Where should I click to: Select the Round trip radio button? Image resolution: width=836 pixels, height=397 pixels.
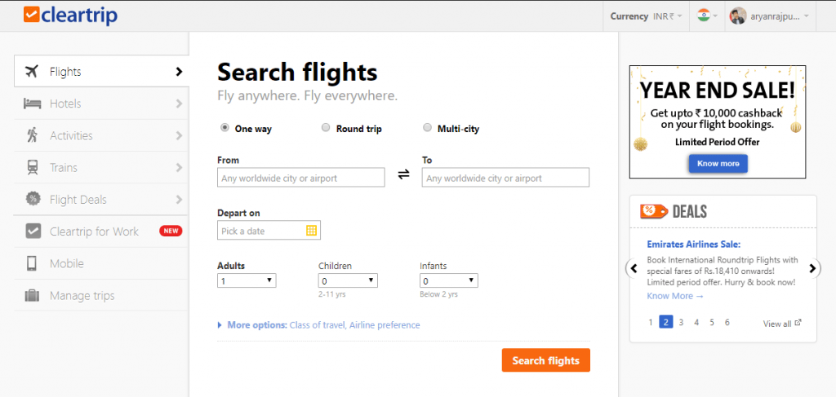(326, 128)
